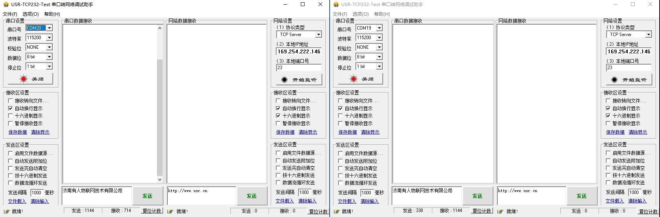This screenshot has width=660, height=217.
Task: Expand the 波特率 dropdown in the COM19 window
Action: [x=379, y=38]
